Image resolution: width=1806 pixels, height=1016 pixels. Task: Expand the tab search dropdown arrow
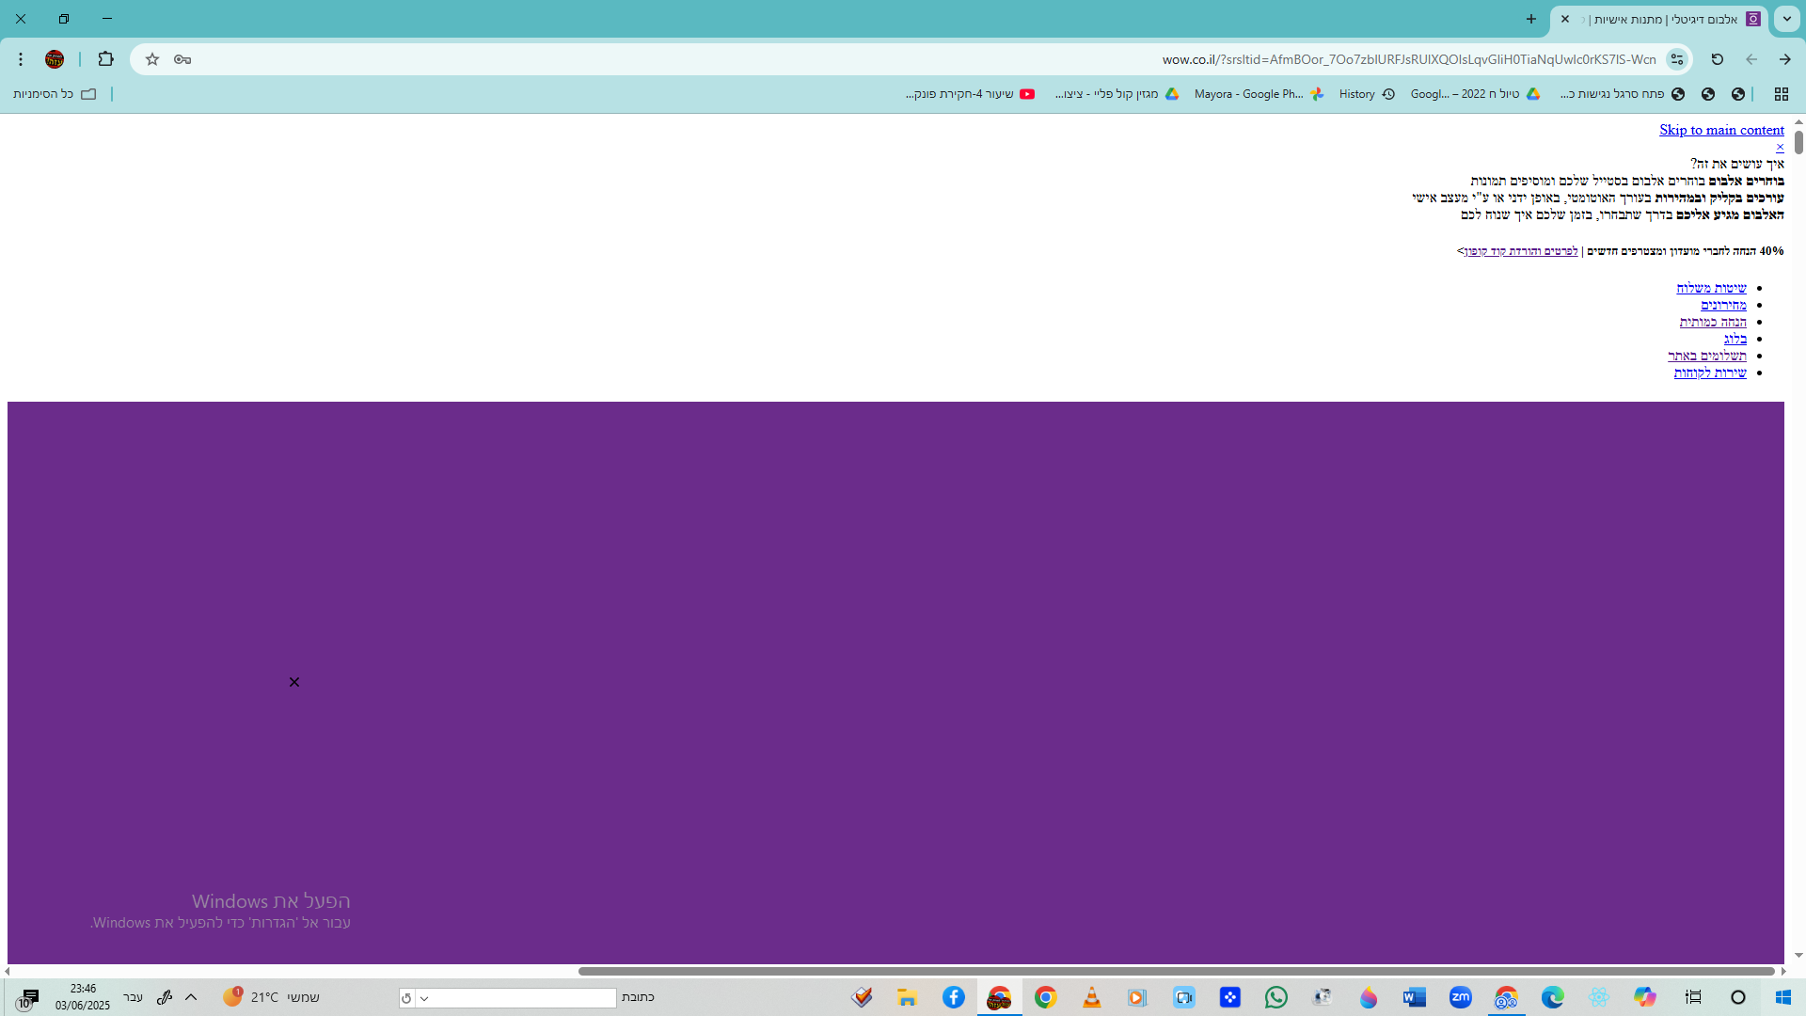(x=1786, y=19)
